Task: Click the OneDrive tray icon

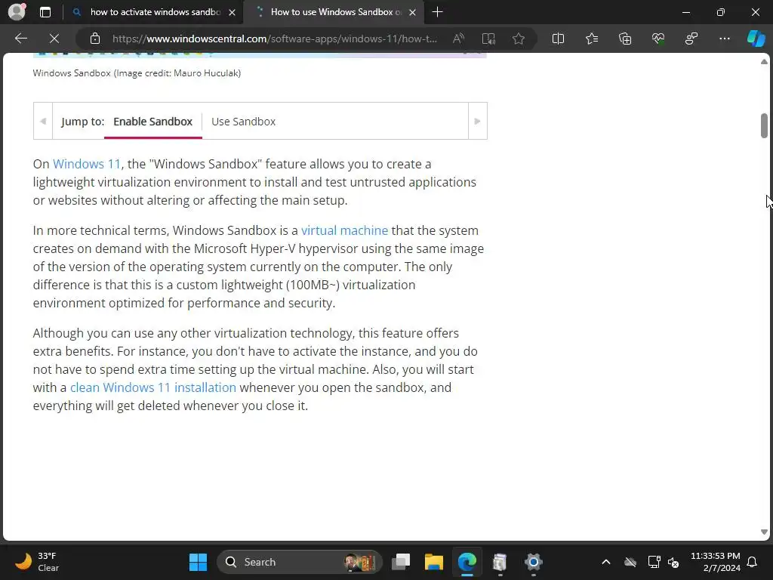Action: click(630, 562)
